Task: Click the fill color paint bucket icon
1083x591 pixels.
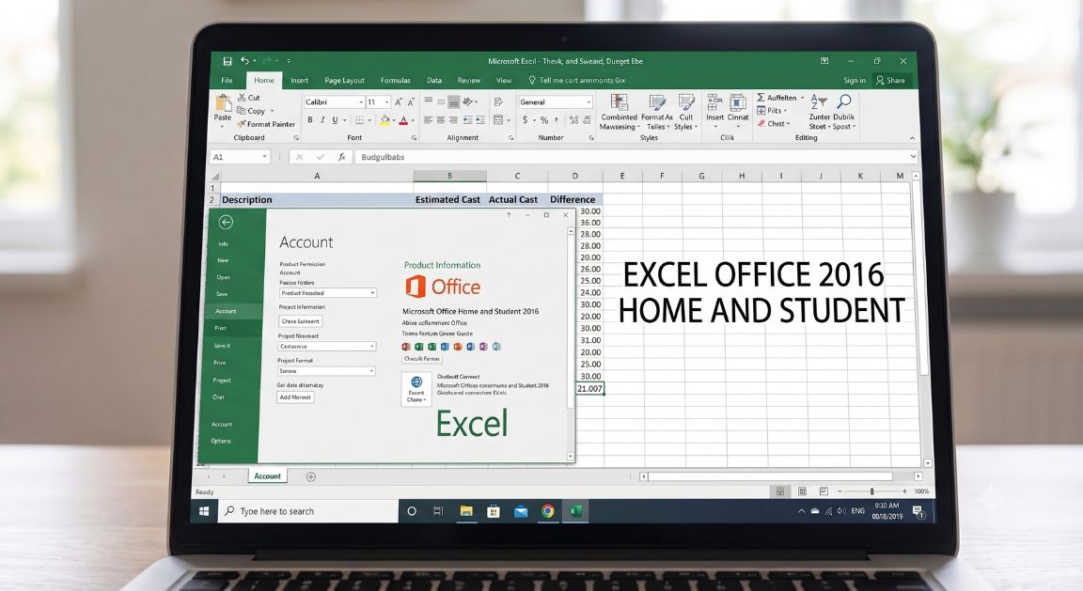Action: coord(385,120)
